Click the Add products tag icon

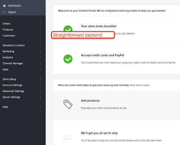(68, 104)
